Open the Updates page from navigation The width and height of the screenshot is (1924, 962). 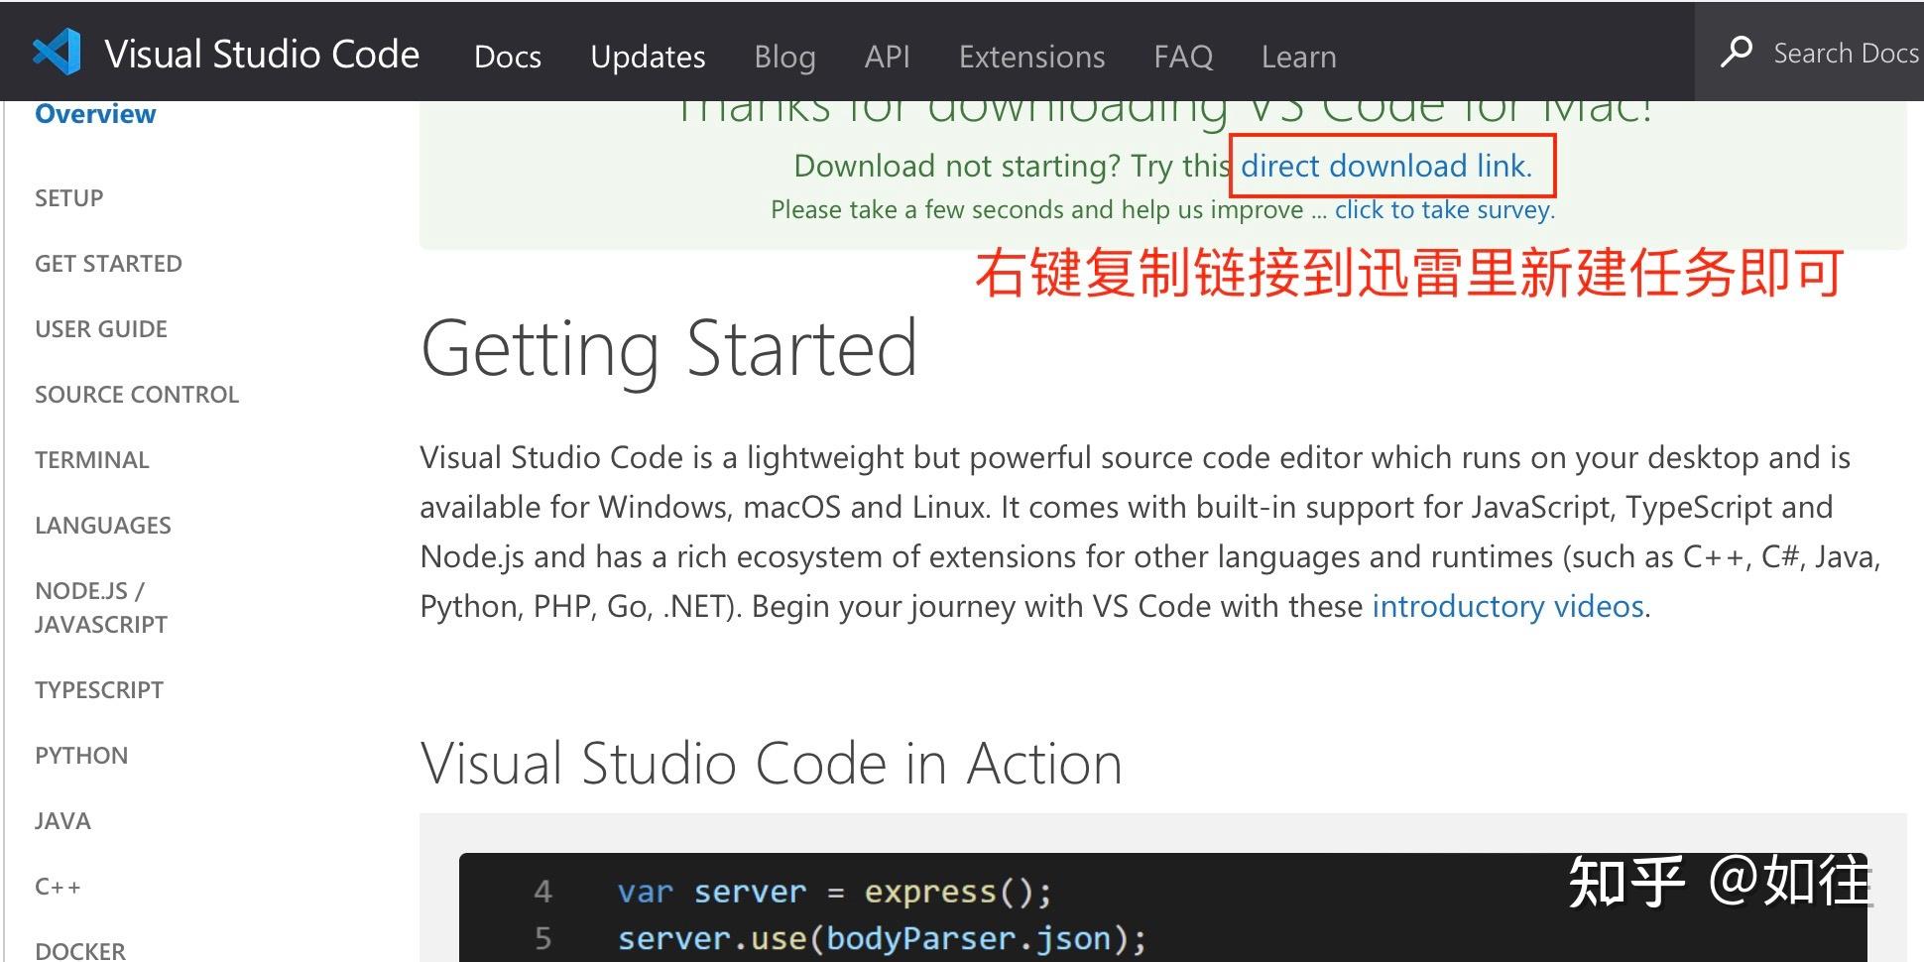coord(648,57)
